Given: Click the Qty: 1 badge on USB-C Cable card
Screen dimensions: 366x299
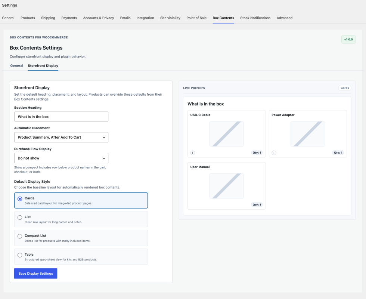Looking at the screenshot, I should (257, 152).
